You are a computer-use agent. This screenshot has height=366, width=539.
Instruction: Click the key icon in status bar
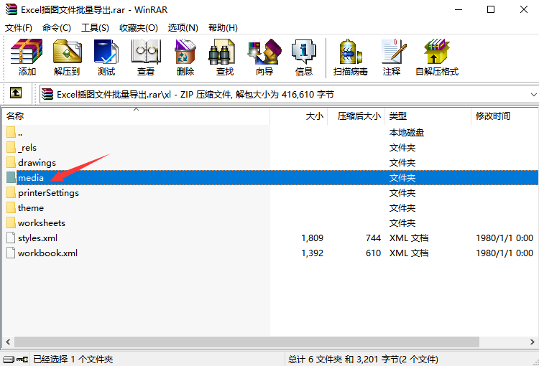pos(22,360)
